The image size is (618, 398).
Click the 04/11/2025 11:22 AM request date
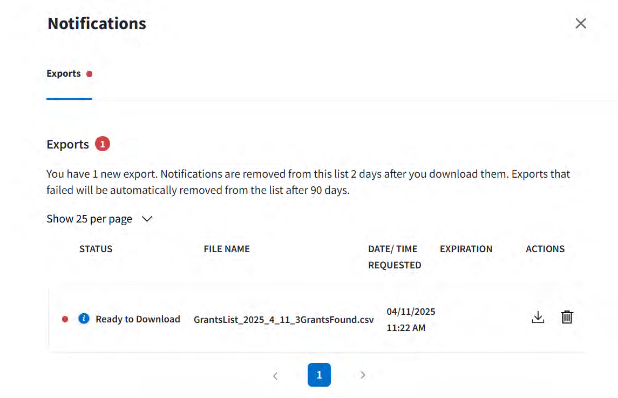(411, 320)
